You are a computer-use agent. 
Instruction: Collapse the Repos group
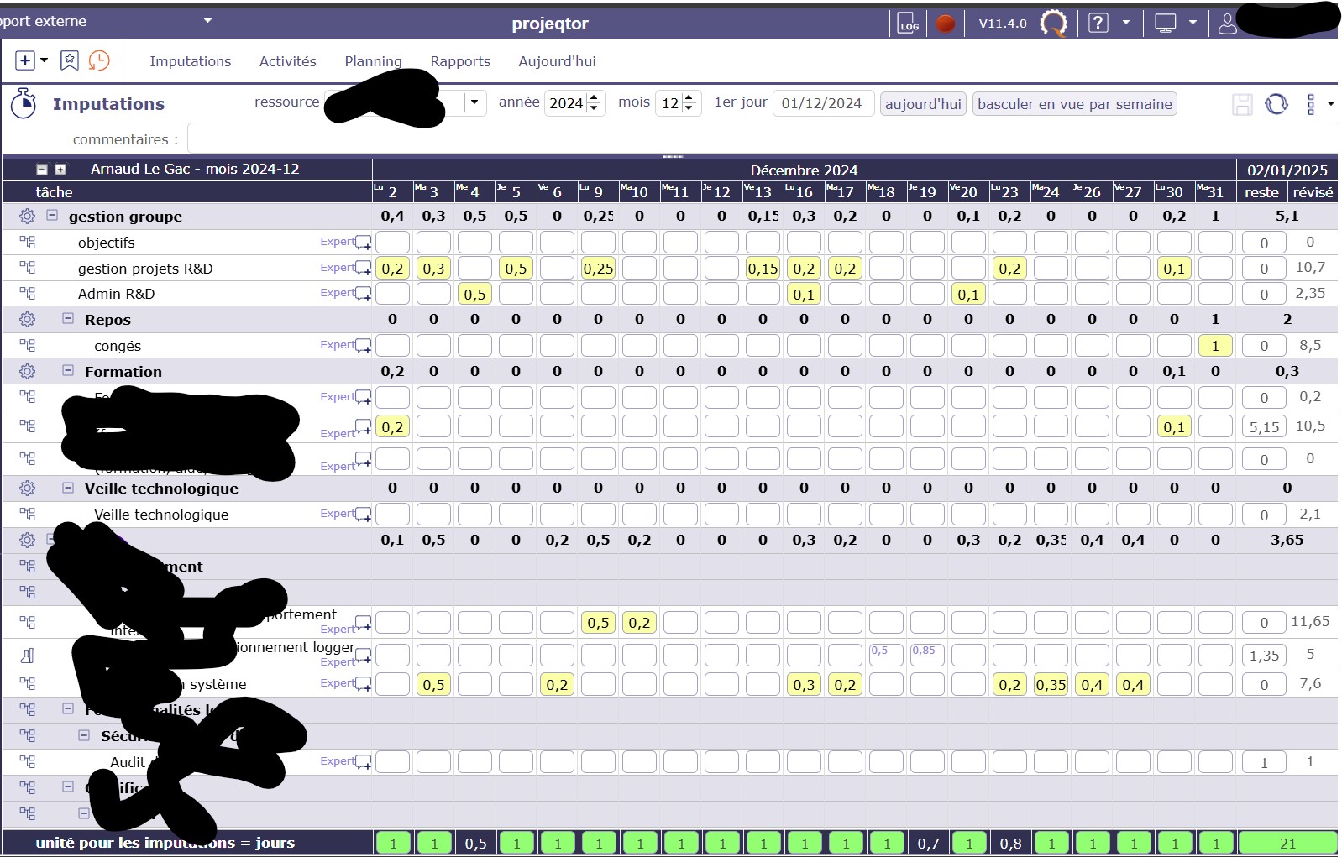68,319
